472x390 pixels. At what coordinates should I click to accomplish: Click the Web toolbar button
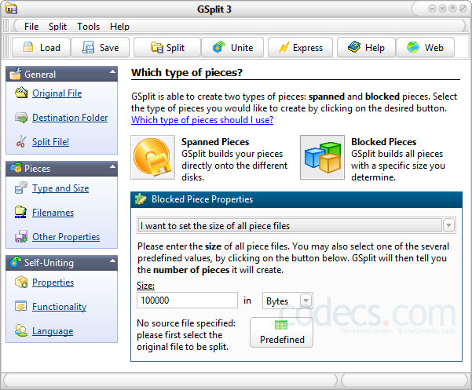[x=425, y=48]
